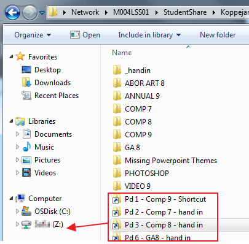Click the Pd 1 shortcut folder icon
The height and width of the screenshot is (244, 249).
(117, 199)
